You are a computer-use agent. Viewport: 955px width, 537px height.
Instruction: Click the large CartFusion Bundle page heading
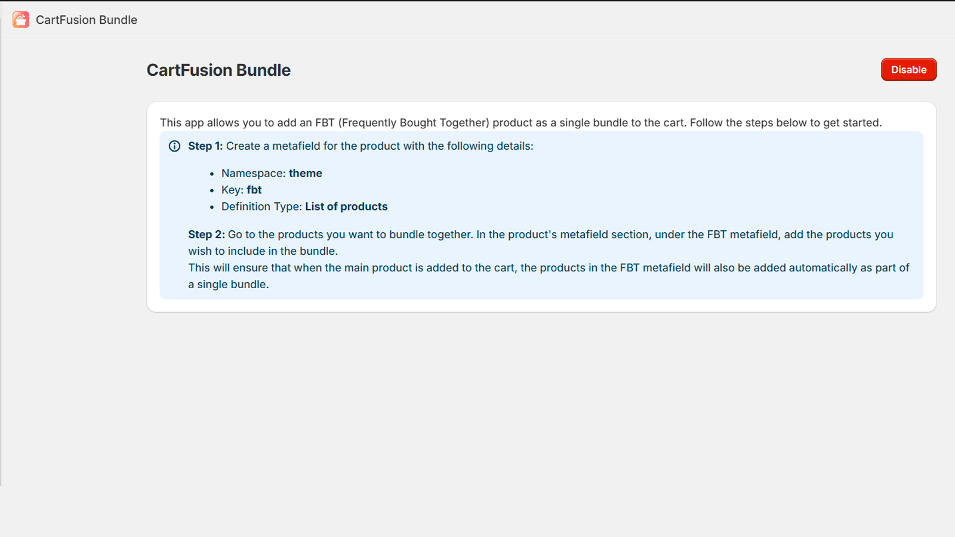click(x=218, y=70)
